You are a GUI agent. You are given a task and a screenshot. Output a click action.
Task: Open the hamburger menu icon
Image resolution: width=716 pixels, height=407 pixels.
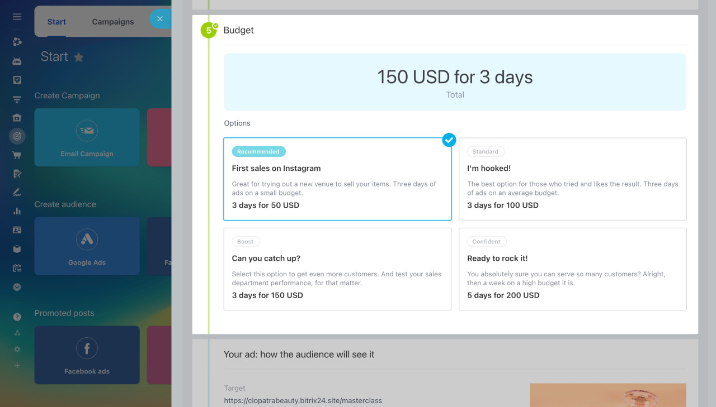pyautogui.click(x=17, y=17)
